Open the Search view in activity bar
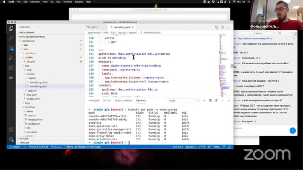303x170 pixels. [x=11, y=38]
